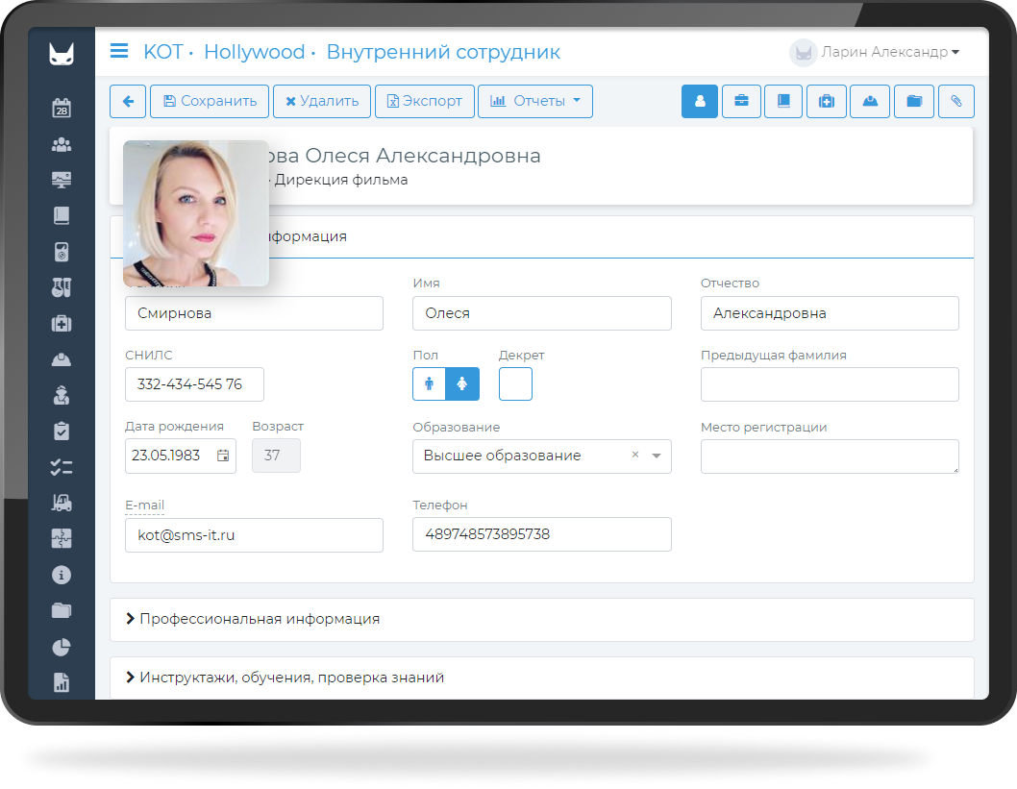Toggle the hamburger menu icon
The image size is (1017, 789).
pos(119,51)
